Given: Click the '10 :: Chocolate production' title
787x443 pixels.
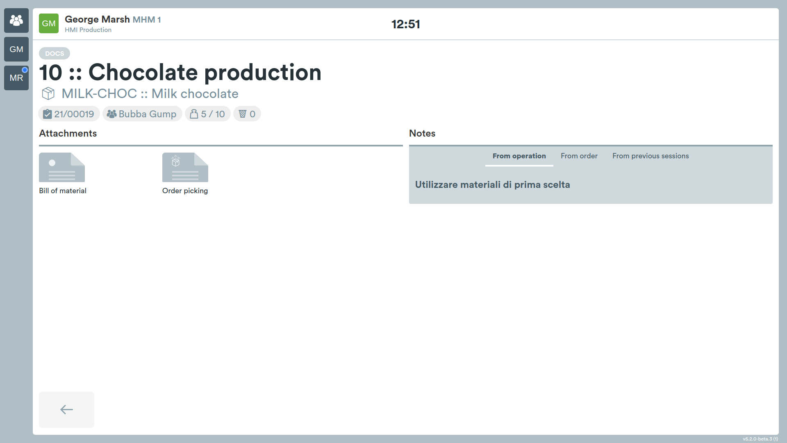Looking at the screenshot, I should click(x=180, y=73).
